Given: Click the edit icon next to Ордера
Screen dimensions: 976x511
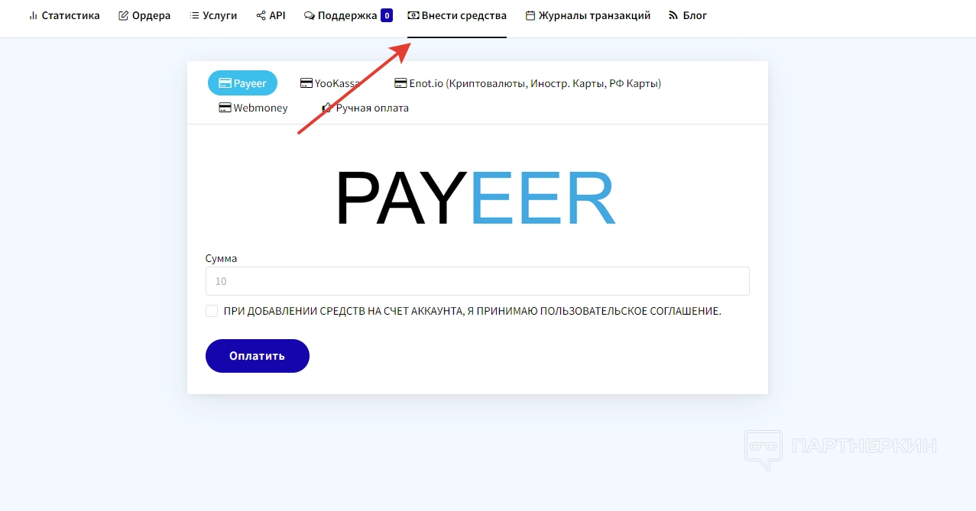Looking at the screenshot, I should [x=124, y=15].
